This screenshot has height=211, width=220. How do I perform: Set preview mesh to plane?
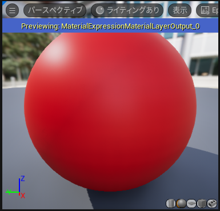pyautogui.click(x=191, y=204)
